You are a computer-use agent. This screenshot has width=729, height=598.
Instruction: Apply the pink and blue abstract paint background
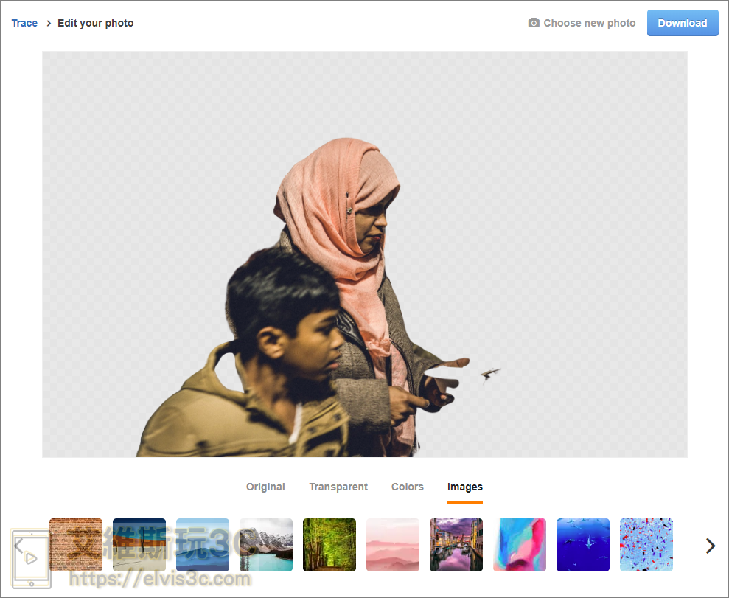(x=520, y=545)
